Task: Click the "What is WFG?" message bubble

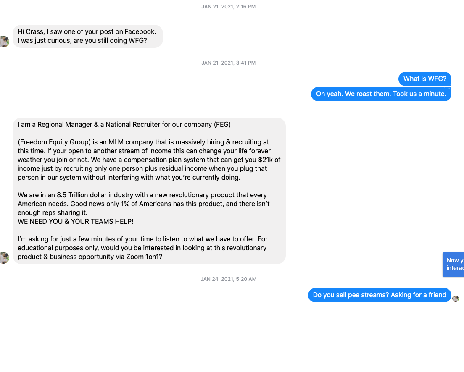Action: click(424, 79)
